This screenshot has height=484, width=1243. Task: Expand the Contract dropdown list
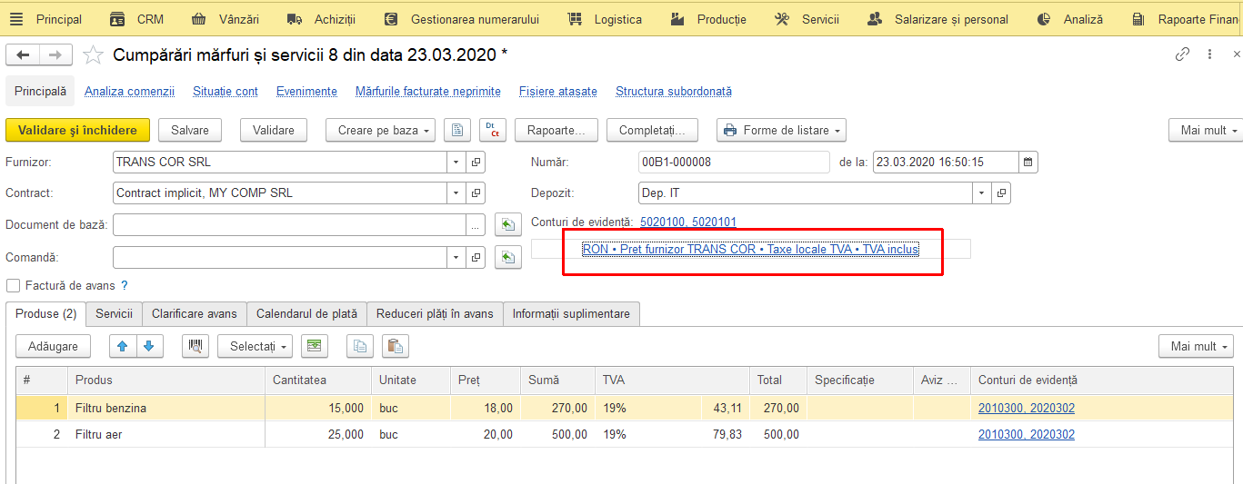coord(456,193)
